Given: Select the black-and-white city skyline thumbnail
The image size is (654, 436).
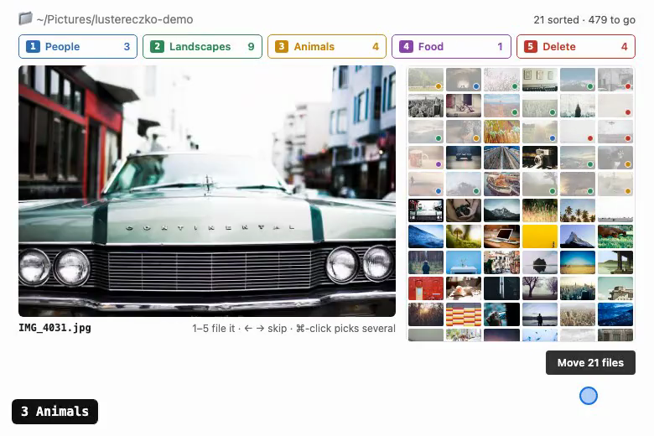Looking at the screenshot, I should (x=426, y=106).
